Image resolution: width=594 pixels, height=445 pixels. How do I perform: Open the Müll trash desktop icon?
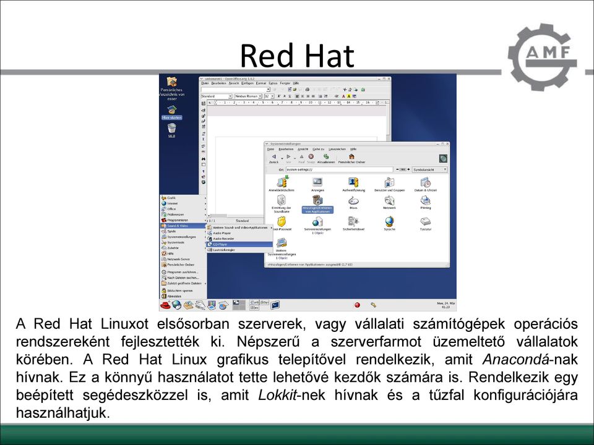pyautogui.click(x=171, y=129)
